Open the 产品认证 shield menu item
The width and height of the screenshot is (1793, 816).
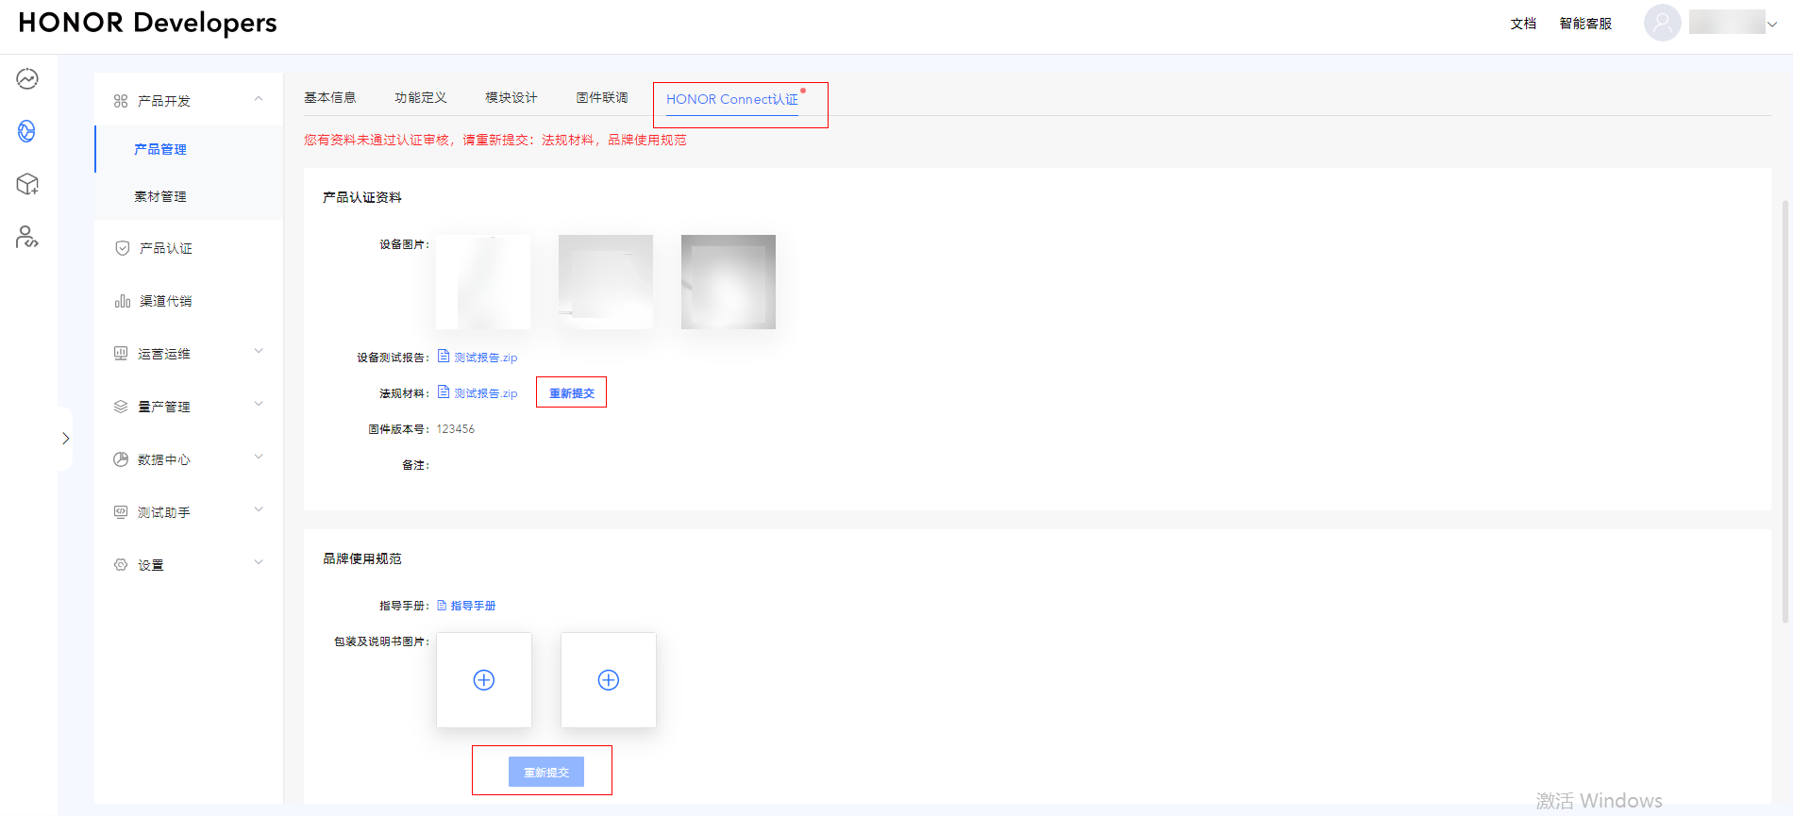165,248
